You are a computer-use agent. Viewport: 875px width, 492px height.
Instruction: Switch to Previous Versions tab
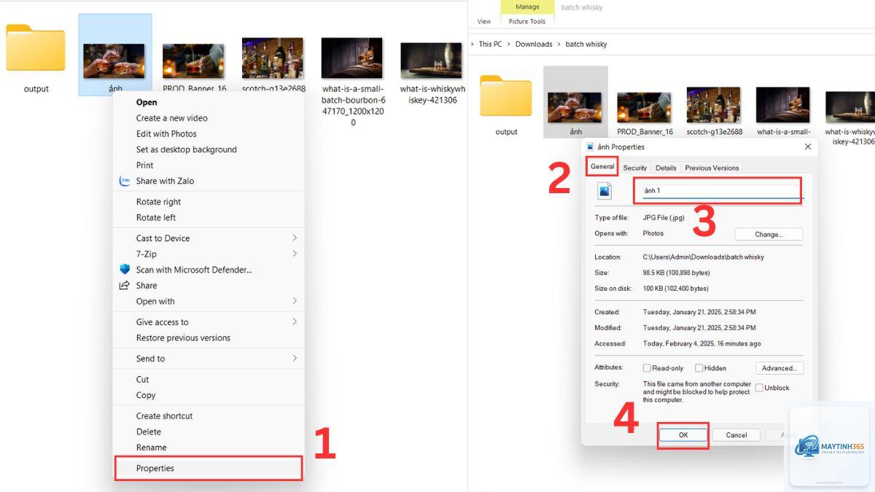click(712, 168)
